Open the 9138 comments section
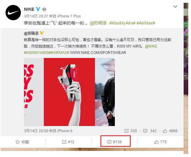This screenshot has width=191, height=157. point(114,142)
